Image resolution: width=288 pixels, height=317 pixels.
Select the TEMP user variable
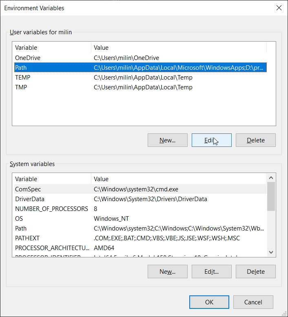pos(23,78)
